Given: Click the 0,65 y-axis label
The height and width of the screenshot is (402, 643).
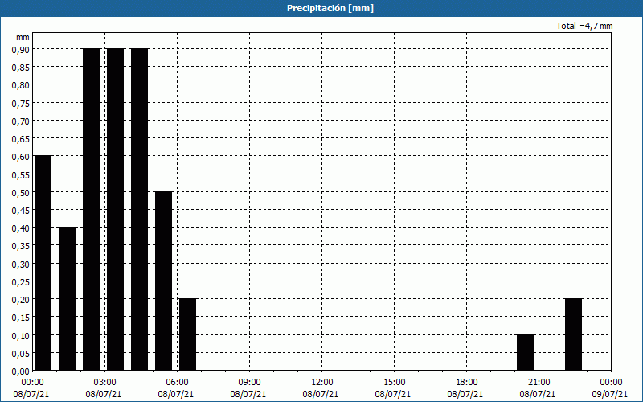Looking at the screenshot, I should 21,138.
